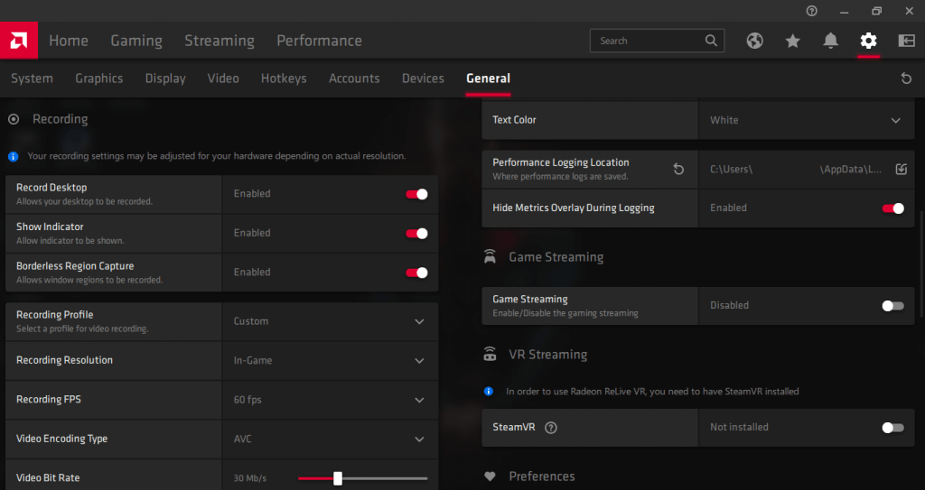The height and width of the screenshot is (490, 925).
Task: Minimize the Radeon Software window
Action: coord(845,11)
